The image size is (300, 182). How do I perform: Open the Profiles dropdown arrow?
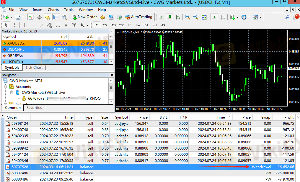[x=23, y=17]
